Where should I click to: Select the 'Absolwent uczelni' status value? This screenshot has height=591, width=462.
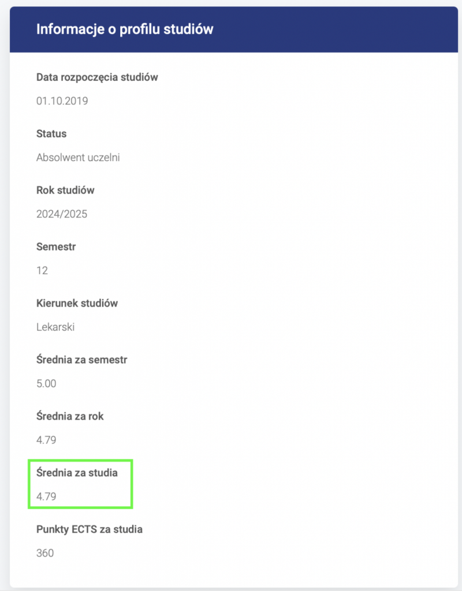click(x=78, y=158)
